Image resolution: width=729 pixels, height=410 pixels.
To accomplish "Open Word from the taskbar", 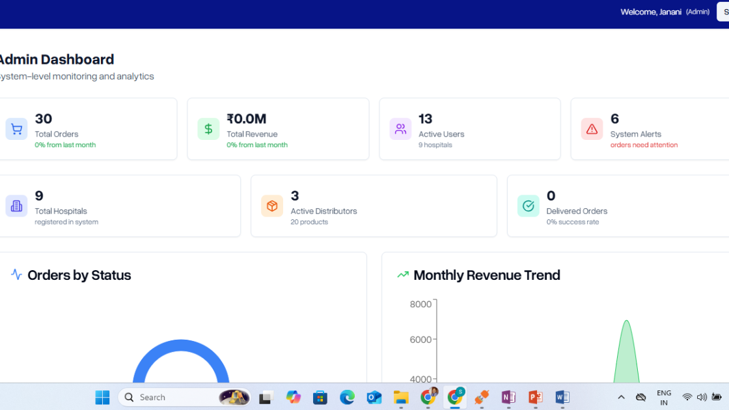I will point(562,398).
